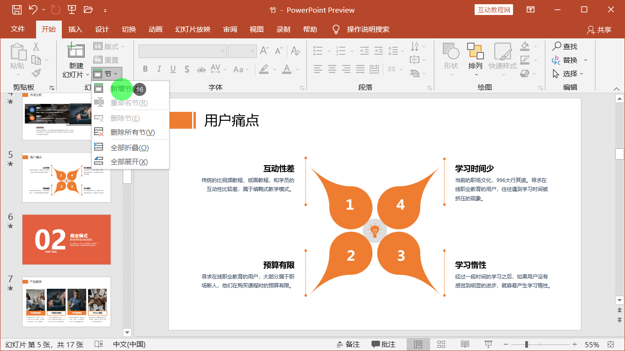This screenshot has width=625, height=351.
Task: Choose Add Section (新增节) menu item
Action: (130, 88)
